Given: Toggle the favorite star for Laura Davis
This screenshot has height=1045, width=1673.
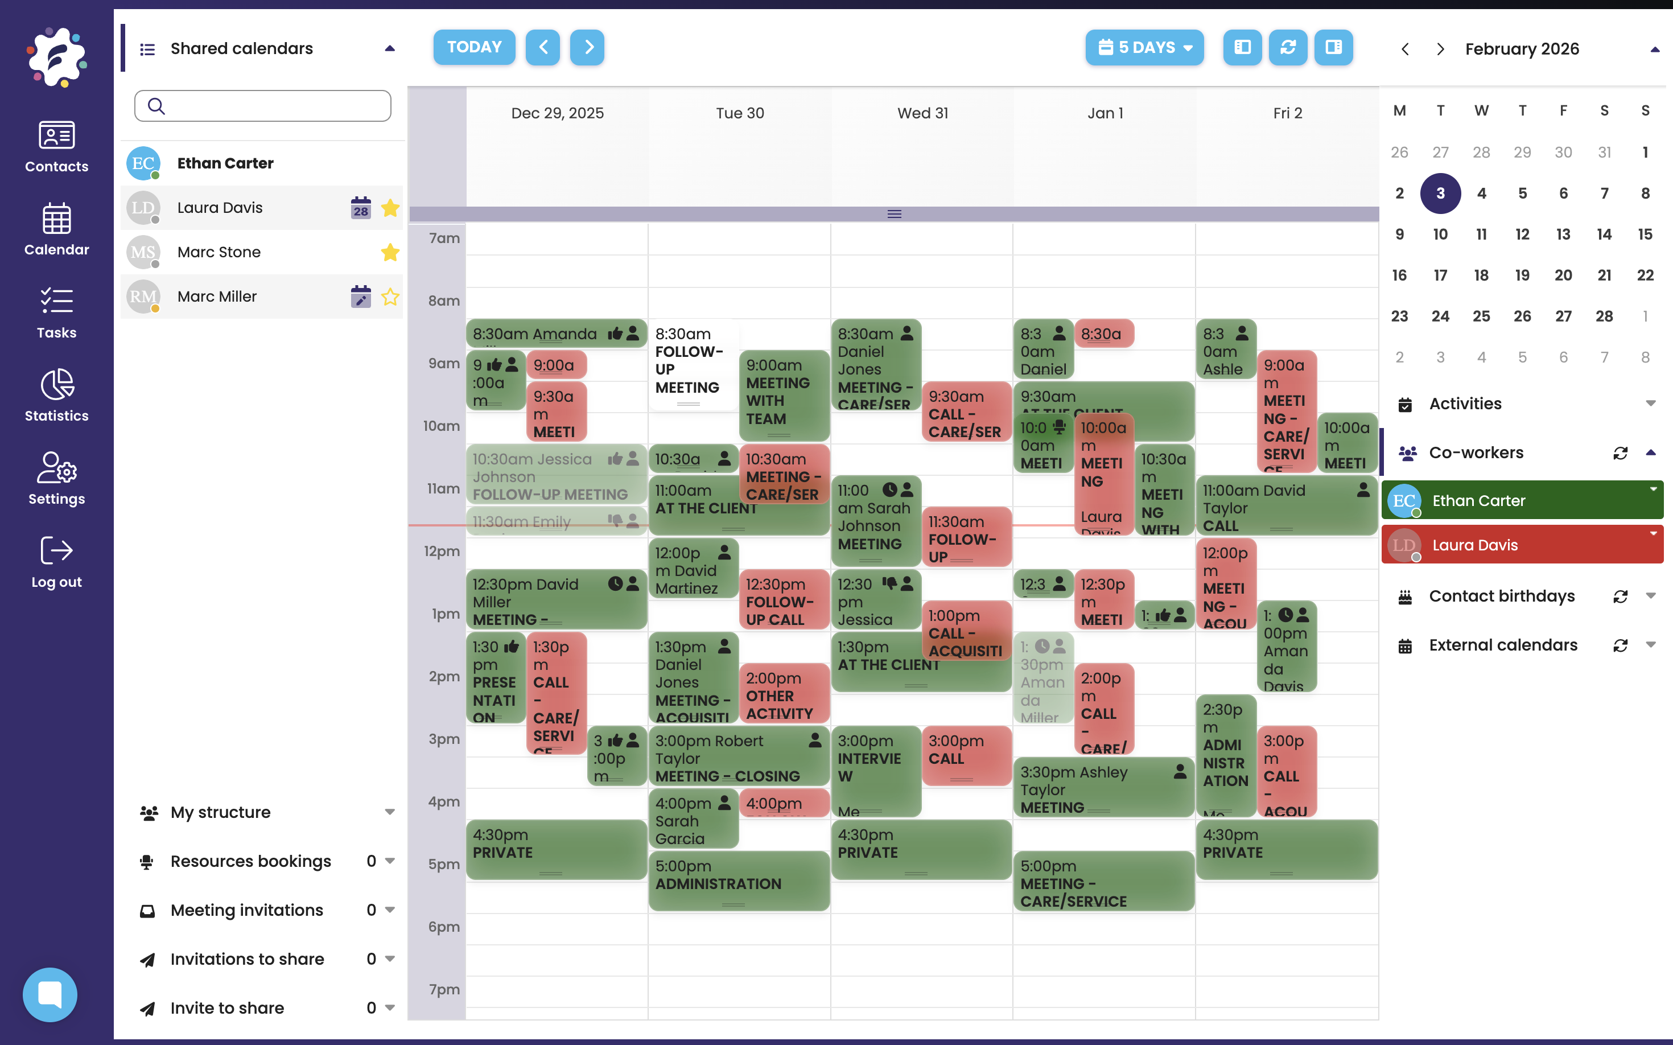Looking at the screenshot, I should coord(390,207).
